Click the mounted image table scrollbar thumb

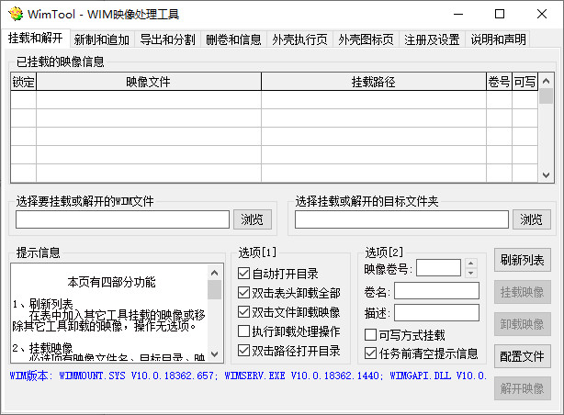(546, 96)
